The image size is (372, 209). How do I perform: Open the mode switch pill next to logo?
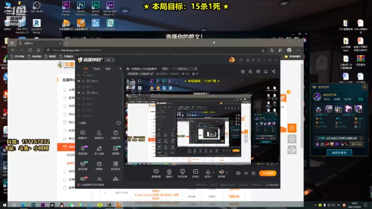pos(110,60)
